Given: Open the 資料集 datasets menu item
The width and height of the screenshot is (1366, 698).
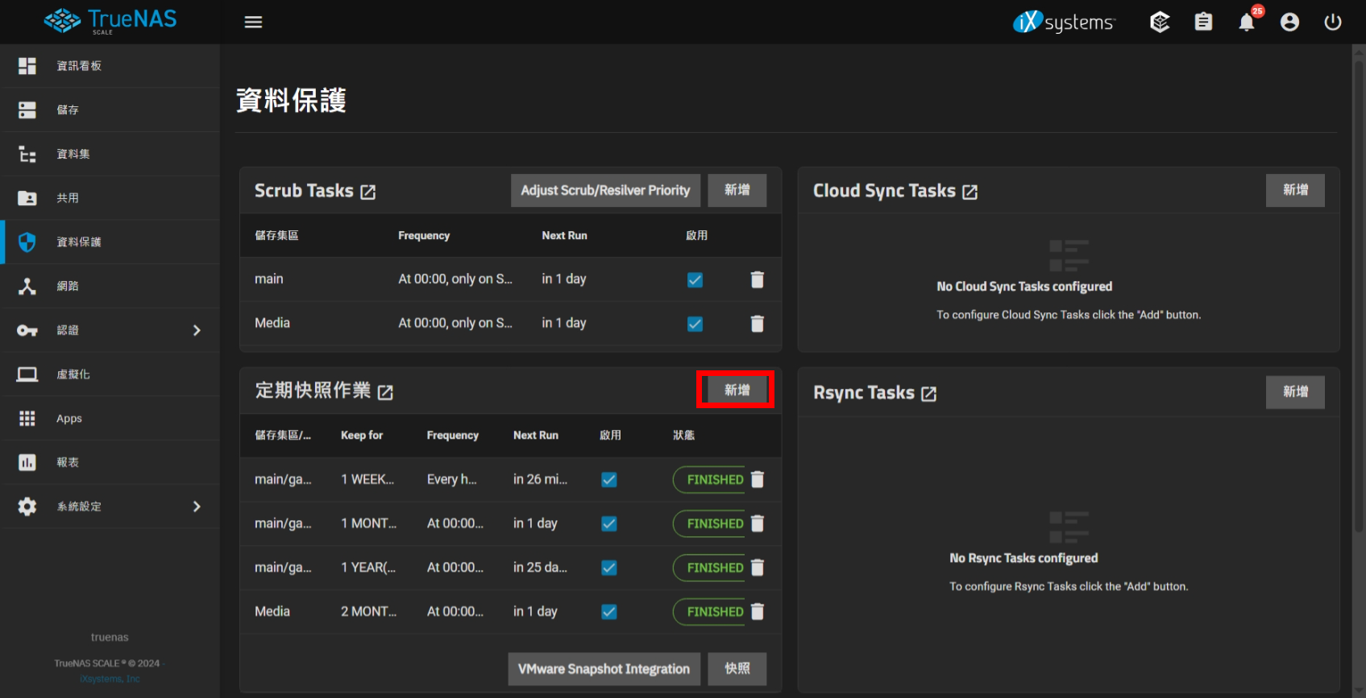Looking at the screenshot, I should (x=73, y=154).
